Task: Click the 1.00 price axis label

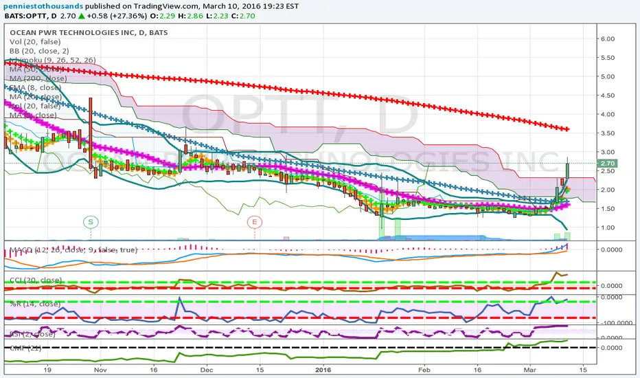Action: pyautogui.click(x=607, y=227)
